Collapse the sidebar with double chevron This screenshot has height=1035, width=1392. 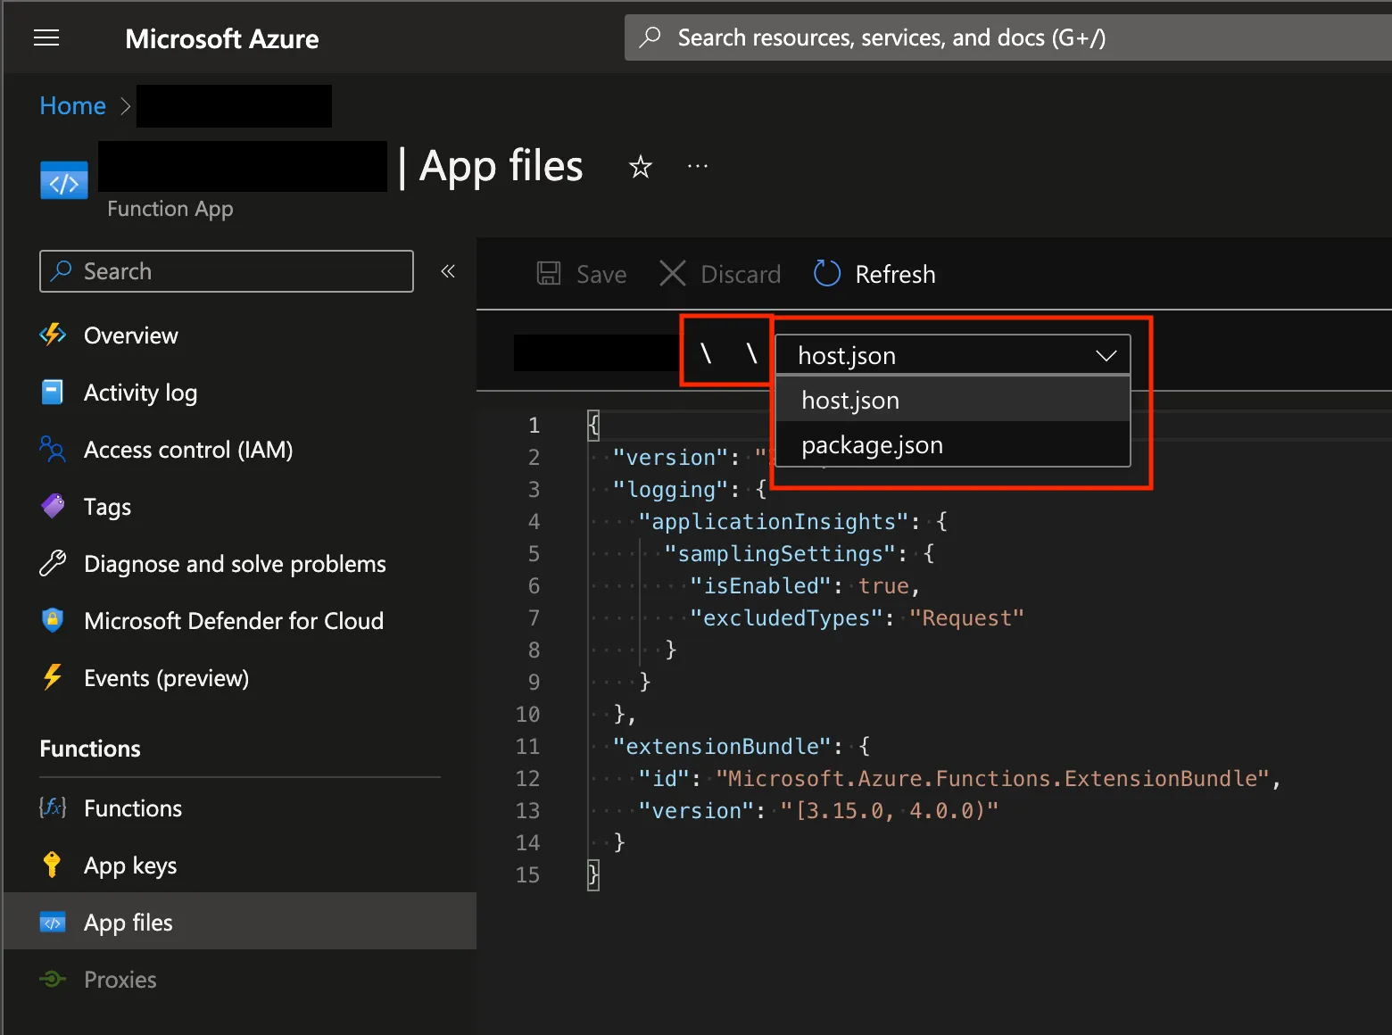[448, 271]
